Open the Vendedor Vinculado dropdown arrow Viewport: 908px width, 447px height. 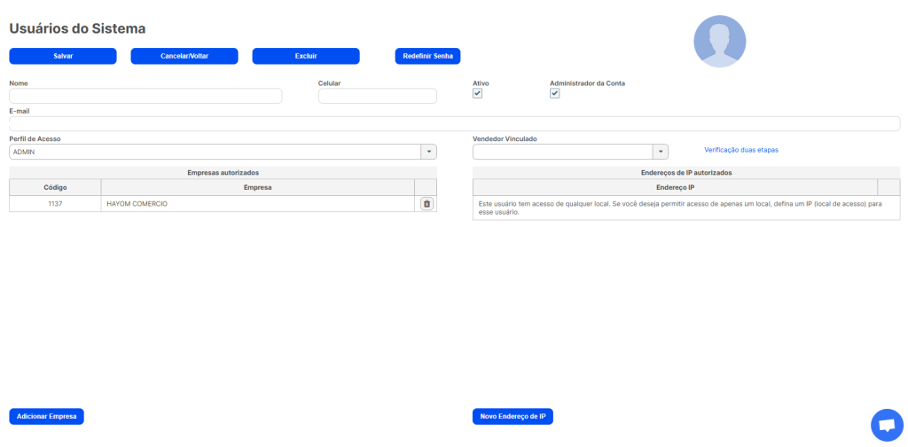660,152
